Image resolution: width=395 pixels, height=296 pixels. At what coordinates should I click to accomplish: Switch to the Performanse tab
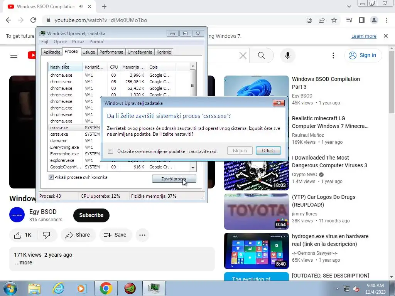[111, 52]
